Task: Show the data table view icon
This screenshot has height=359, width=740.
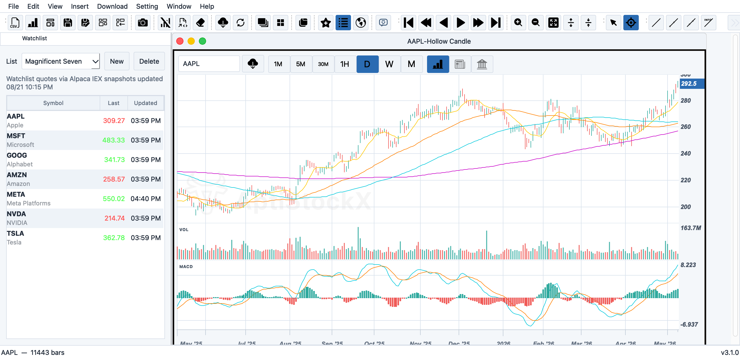Action: [460, 64]
